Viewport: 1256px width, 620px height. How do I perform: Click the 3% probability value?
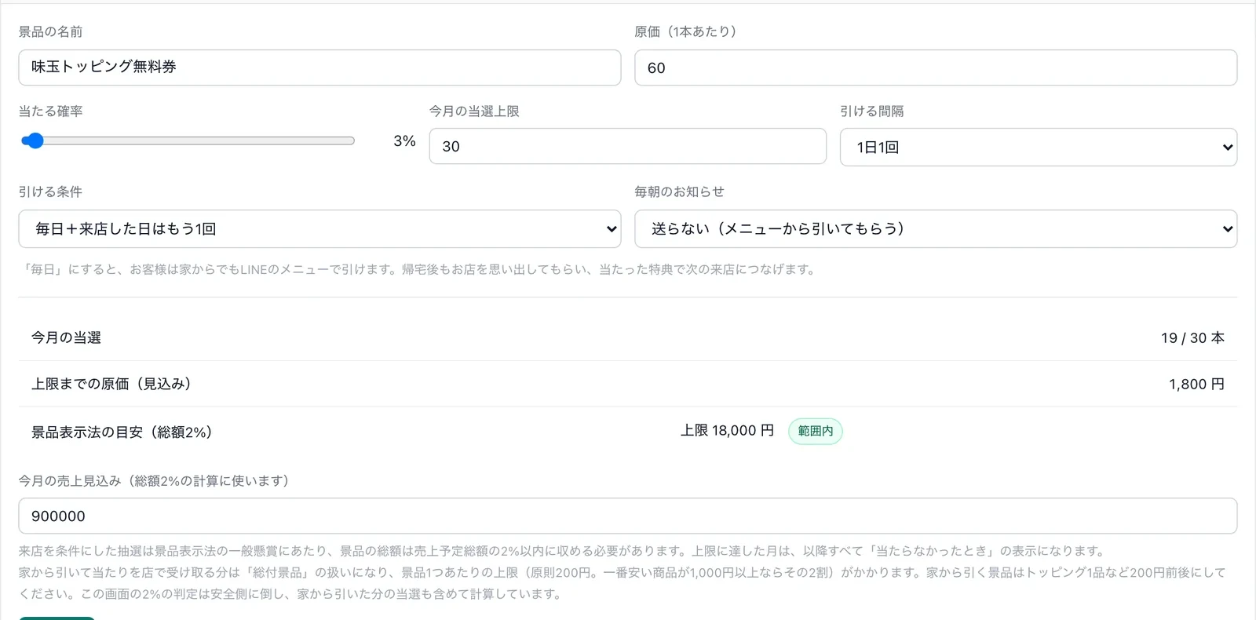(x=404, y=140)
